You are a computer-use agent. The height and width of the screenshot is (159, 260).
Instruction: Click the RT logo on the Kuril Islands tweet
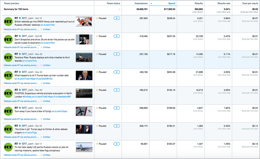[8, 58]
